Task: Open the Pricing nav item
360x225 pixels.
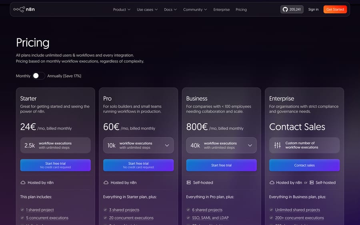Action: click(241, 10)
